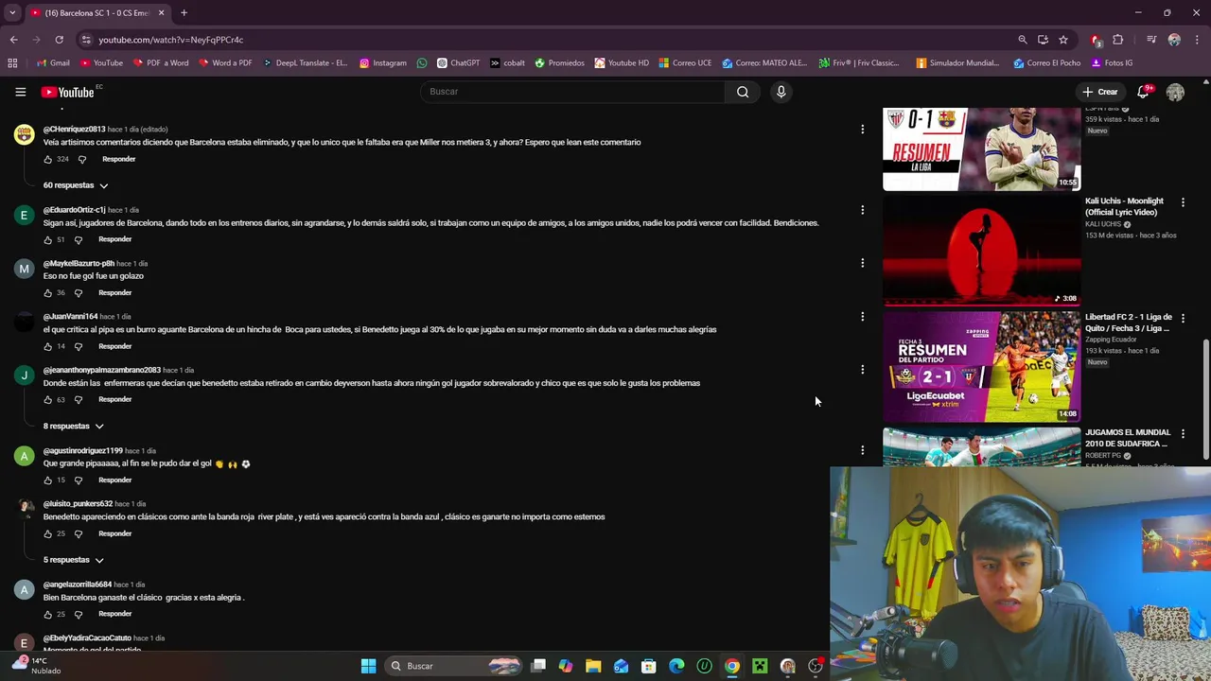
Task: Open the ChatGPT bookmark
Action: coord(458,63)
